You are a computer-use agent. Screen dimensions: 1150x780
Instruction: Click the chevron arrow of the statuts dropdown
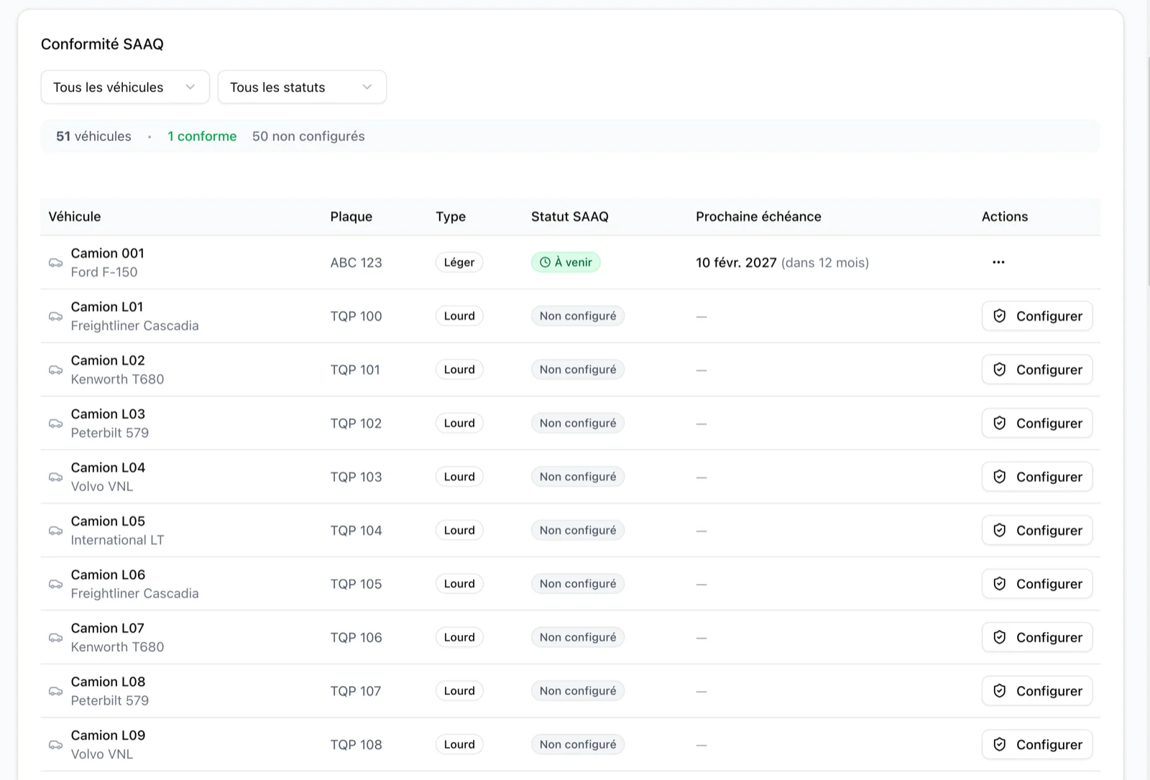coord(367,87)
